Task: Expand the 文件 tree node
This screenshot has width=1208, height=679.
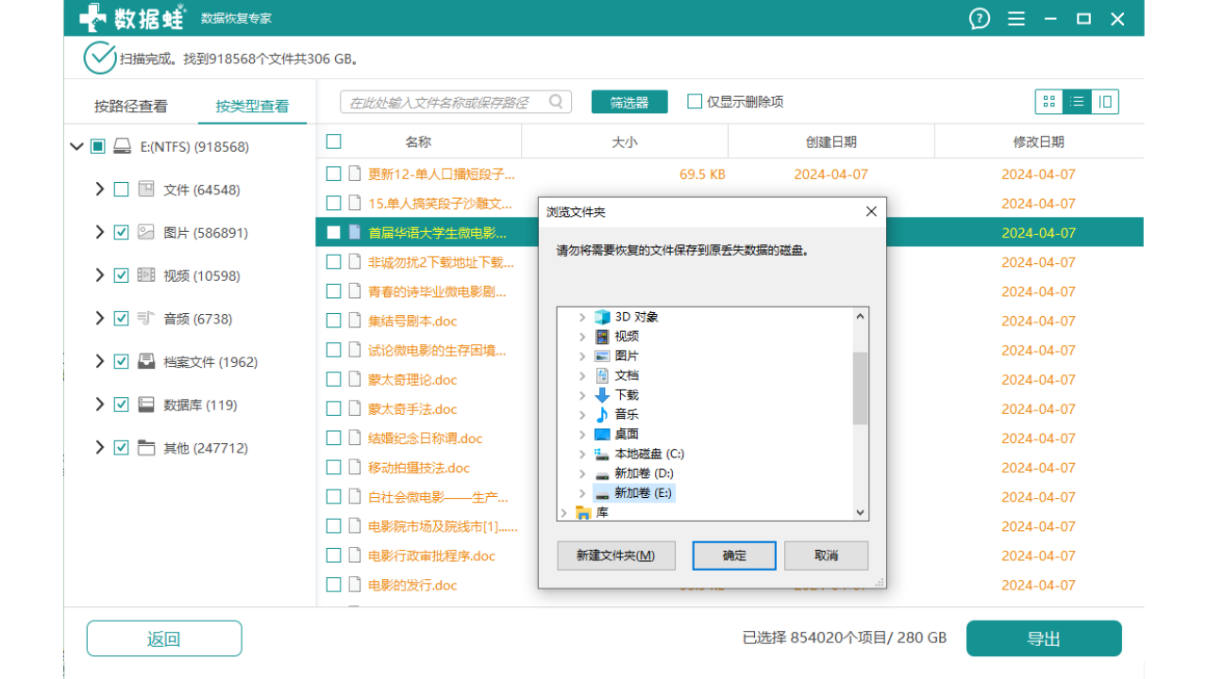Action: click(x=99, y=189)
